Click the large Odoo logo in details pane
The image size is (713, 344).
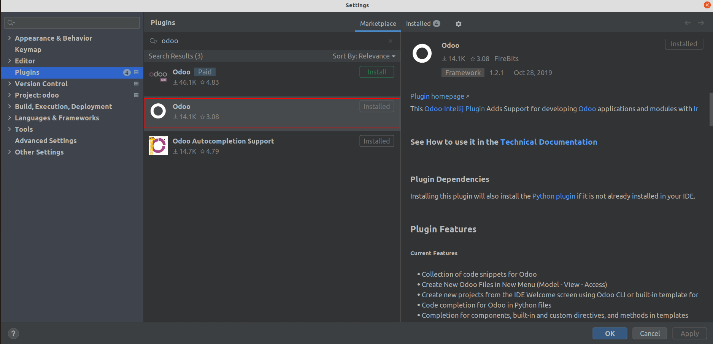click(422, 54)
